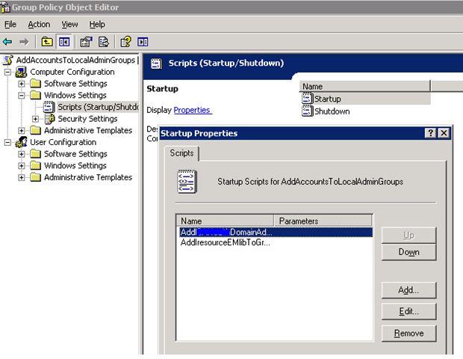Open Properties via toolbar icon
The image size is (463, 359).
(86, 42)
